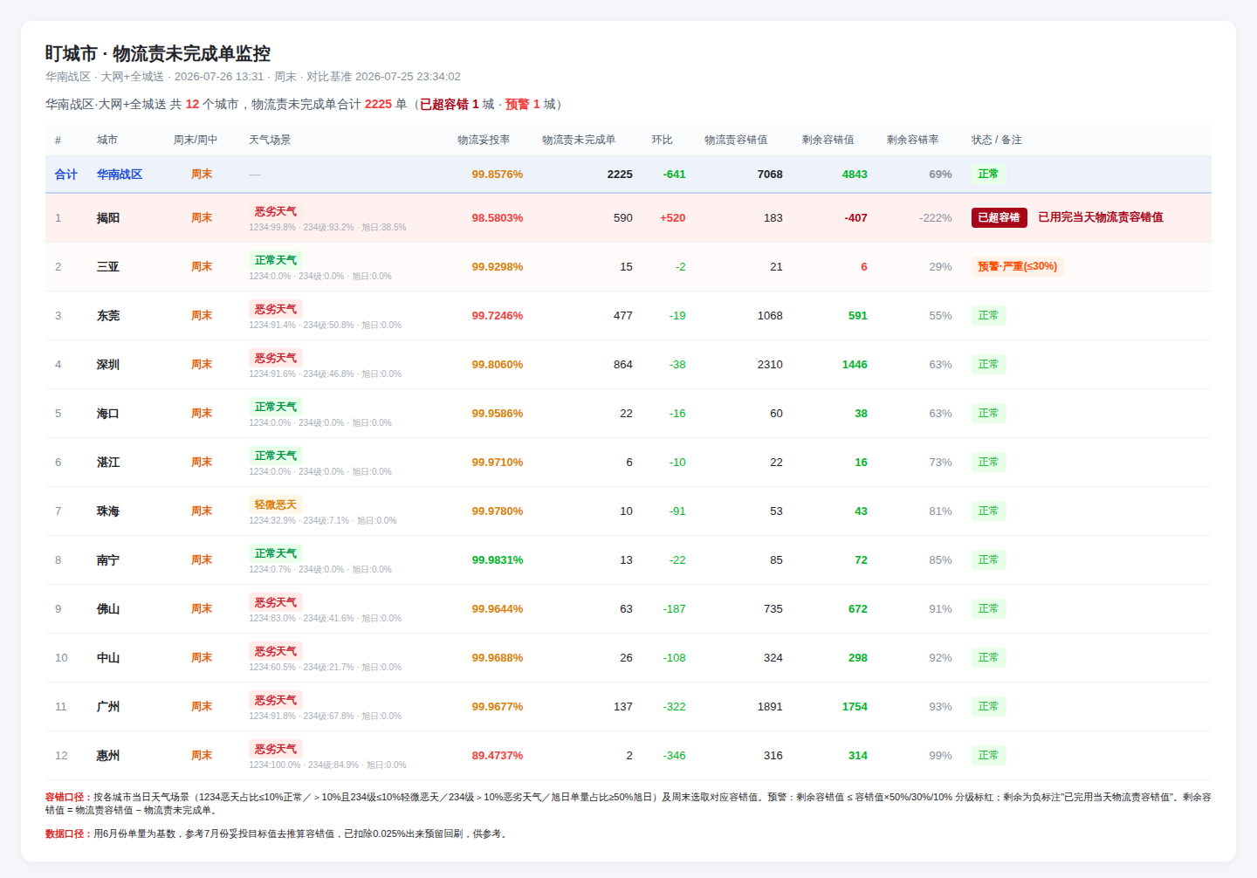The width and height of the screenshot is (1257, 878).
Task: Click the 城市 column header
Action: coord(106,140)
